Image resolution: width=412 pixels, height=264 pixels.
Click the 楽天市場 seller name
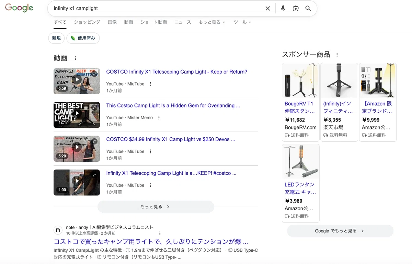click(x=333, y=127)
